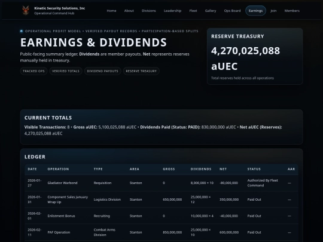The width and height of the screenshot is (323, 242).
Task: Click the -80,000,000 net value
Action: (x=228, y=183)
